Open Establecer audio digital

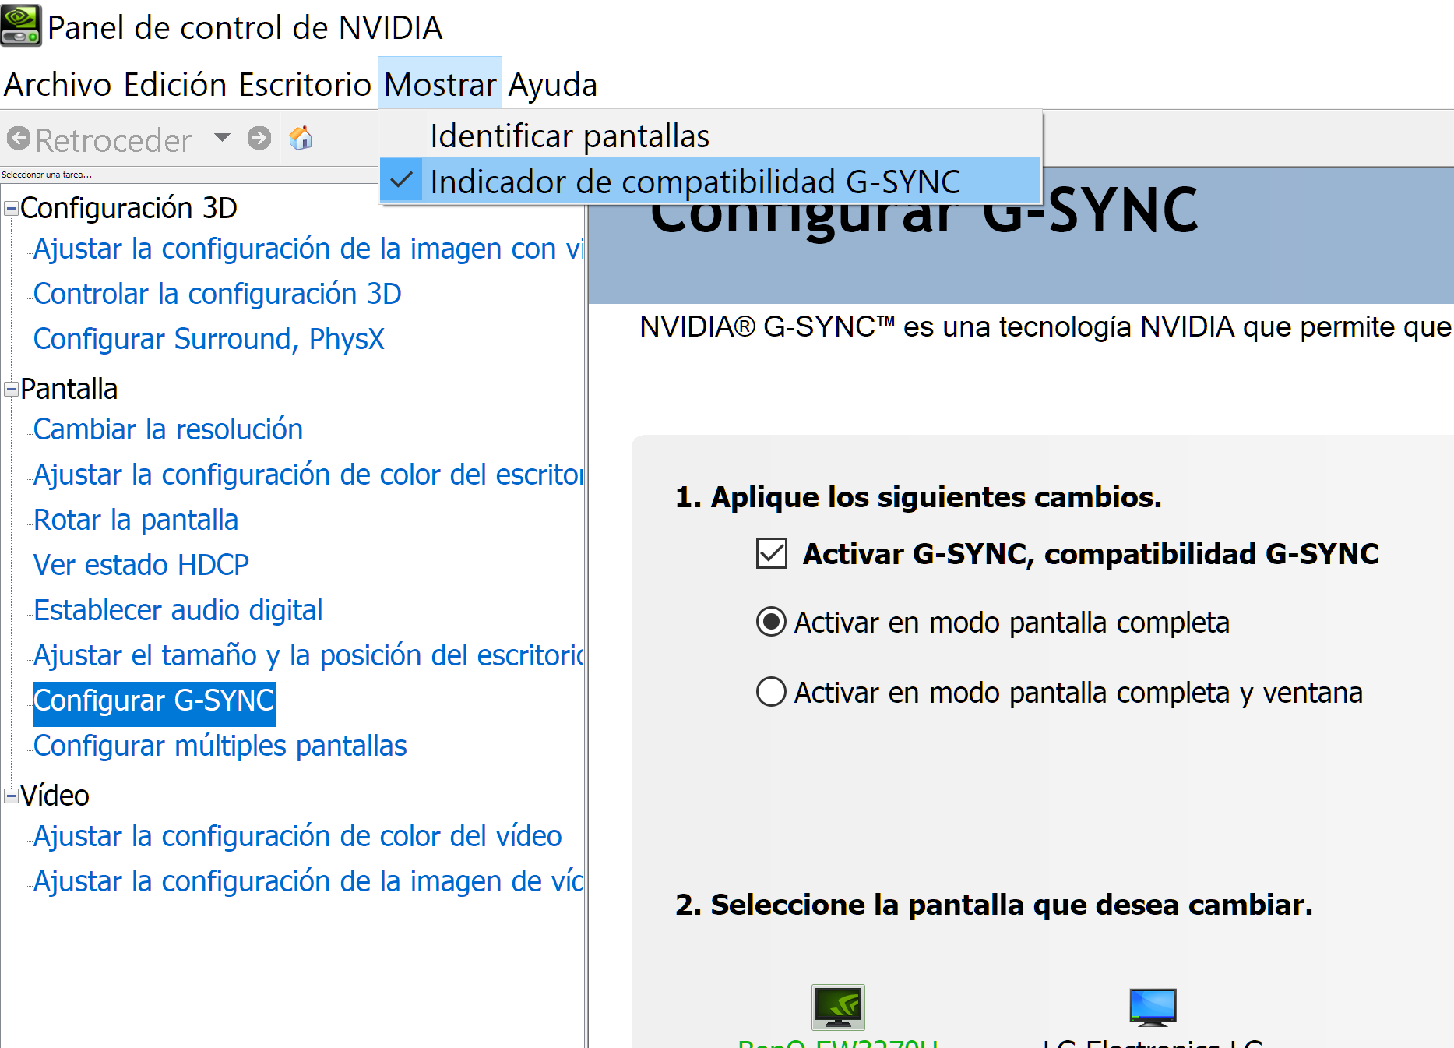[x=178, y=610]
